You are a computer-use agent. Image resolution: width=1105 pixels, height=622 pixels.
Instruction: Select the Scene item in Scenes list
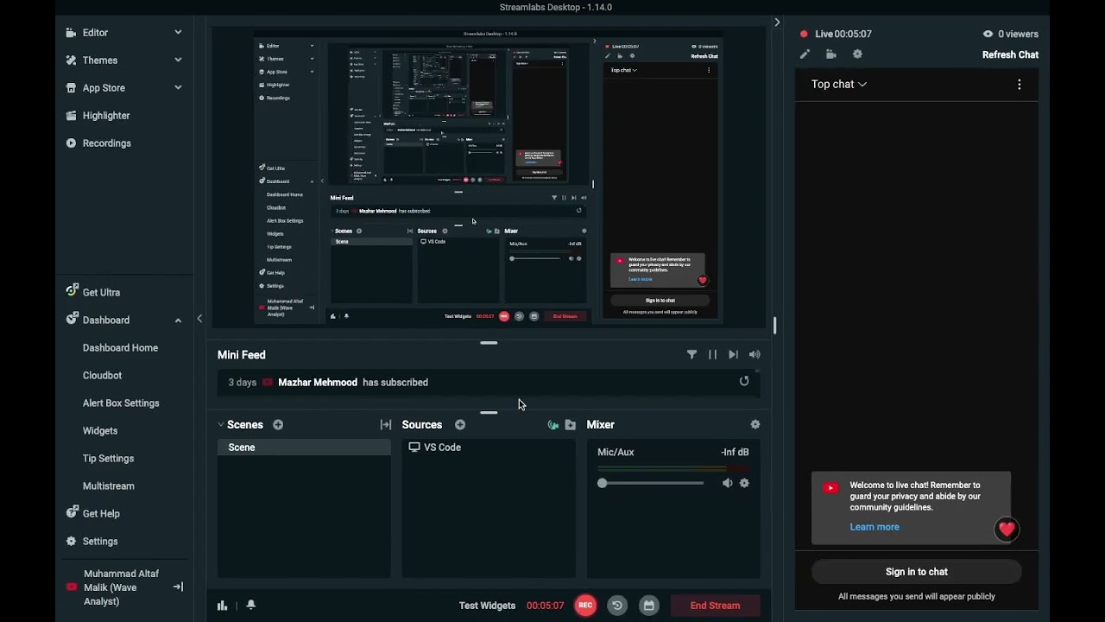pos(304,447)
